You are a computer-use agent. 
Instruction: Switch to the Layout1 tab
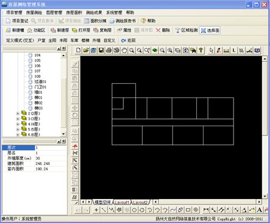[x=122, y=202]
